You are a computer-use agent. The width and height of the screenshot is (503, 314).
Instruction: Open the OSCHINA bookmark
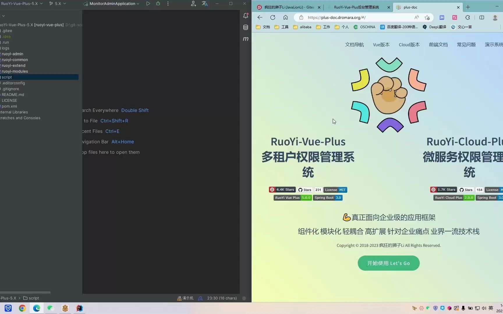(x=364, y=27)
